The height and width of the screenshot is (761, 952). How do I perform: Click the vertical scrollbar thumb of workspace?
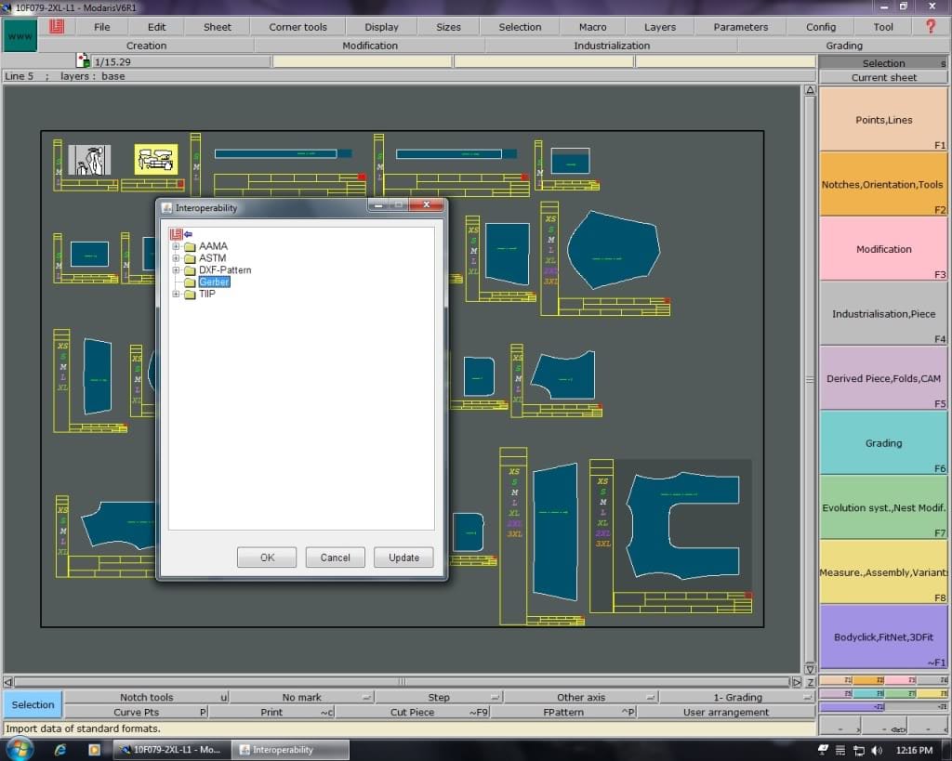(x=810, y=379)
